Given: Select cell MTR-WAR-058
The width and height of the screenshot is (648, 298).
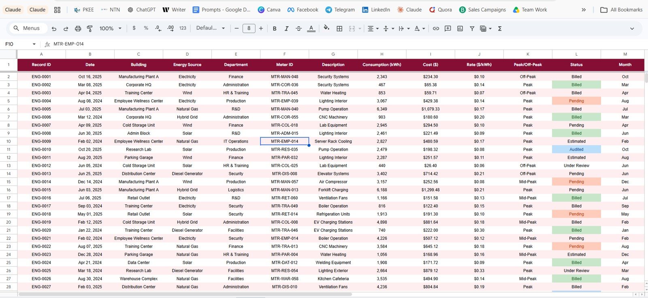Looking at the screenshot, I should pyautogui.click(x=284, y=279).
